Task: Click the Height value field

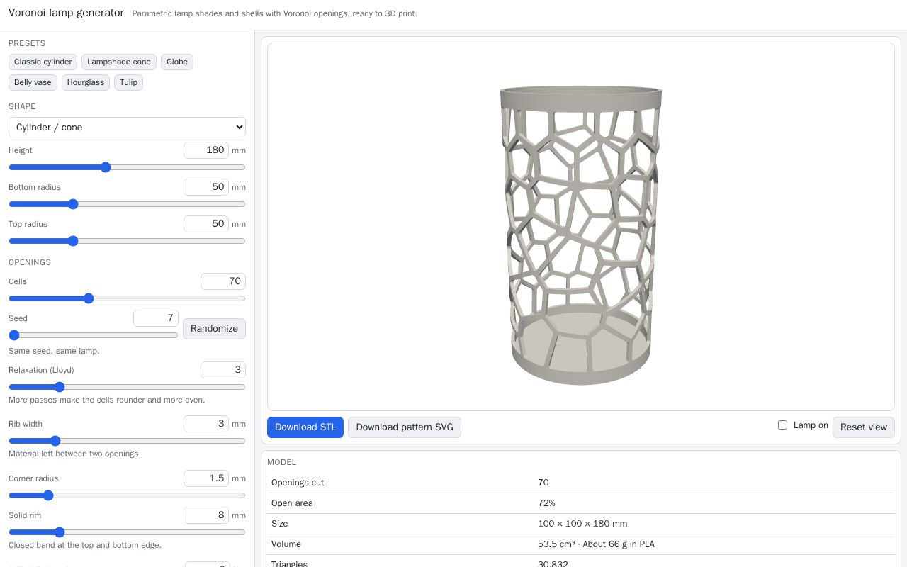Action: point(206,150)
